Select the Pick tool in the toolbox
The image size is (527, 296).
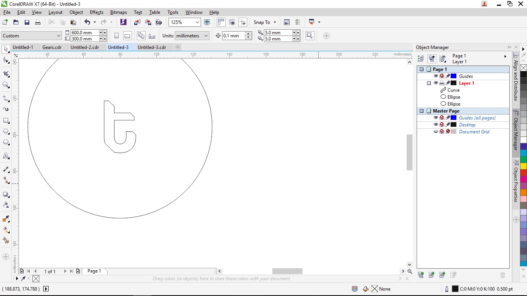6,49
